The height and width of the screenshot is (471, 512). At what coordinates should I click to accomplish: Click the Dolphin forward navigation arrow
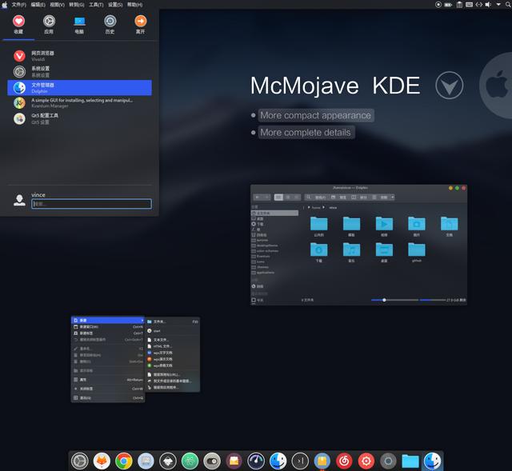pos(266,198)
